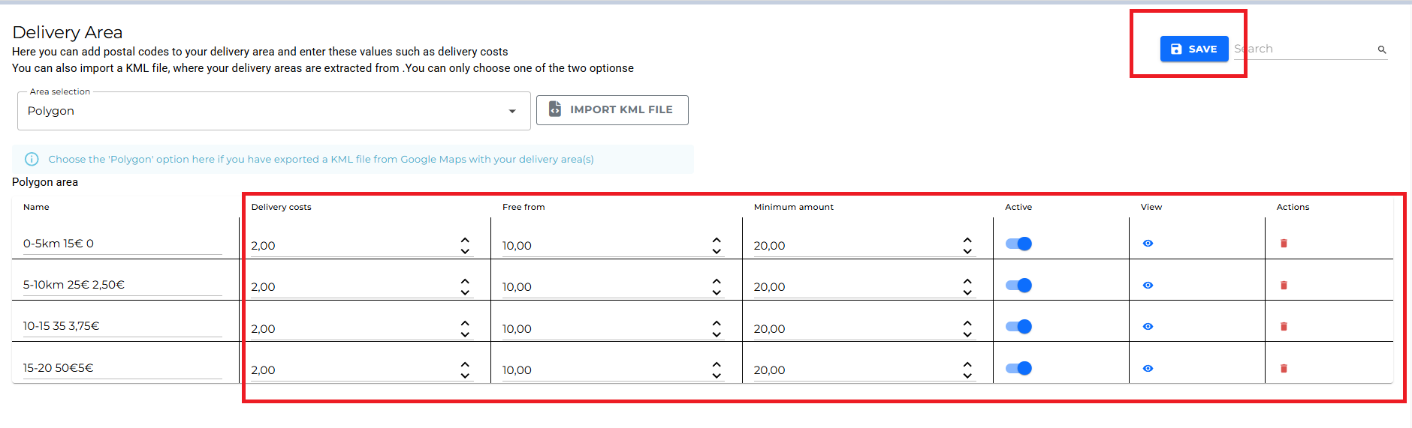1412x428 pixels.
Task: Increase delivery costs for 0-5km row
Action: pyautogui.click(x=465, y=241)
